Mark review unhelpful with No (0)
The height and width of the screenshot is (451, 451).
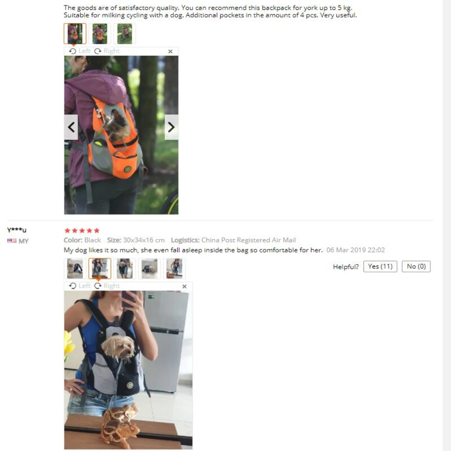(416, 267)
